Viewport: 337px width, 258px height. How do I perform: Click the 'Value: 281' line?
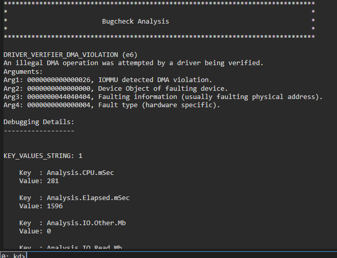click(x=39, y=181)
